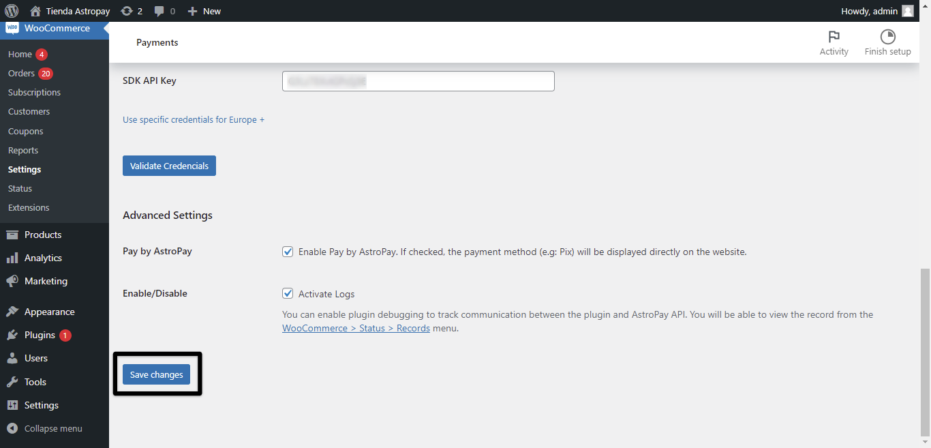Select Customers in the sidebar
Viewport: 931px width, 448px height.
pyautogui.click(x=29, y=111)
